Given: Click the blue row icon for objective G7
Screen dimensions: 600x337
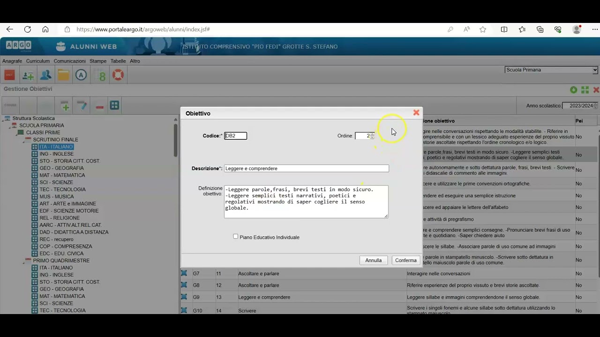Looking at the screenshot, I should coord(184,273).
